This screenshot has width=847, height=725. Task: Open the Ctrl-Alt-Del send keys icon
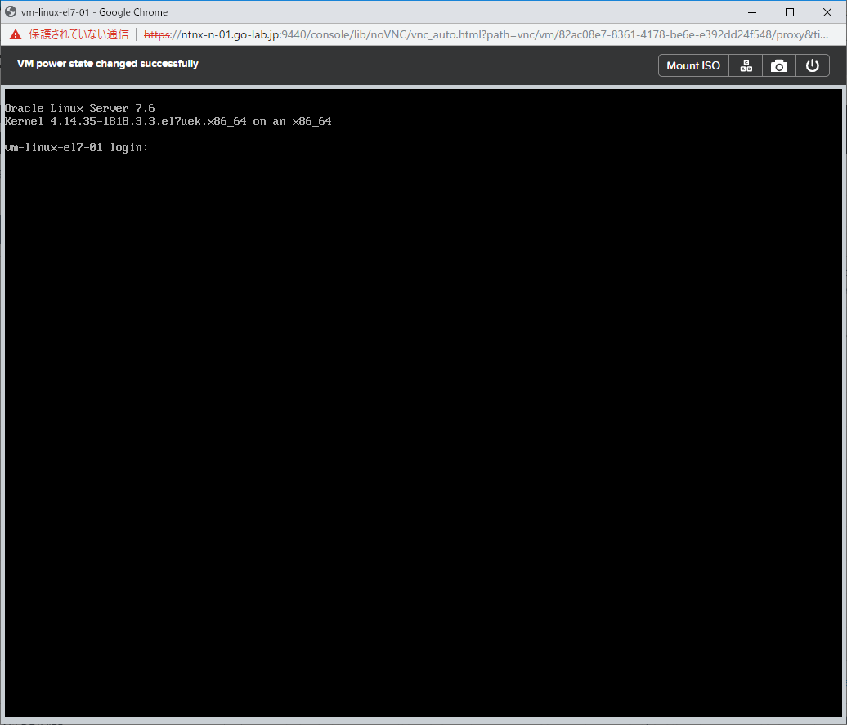pos(746,65)
